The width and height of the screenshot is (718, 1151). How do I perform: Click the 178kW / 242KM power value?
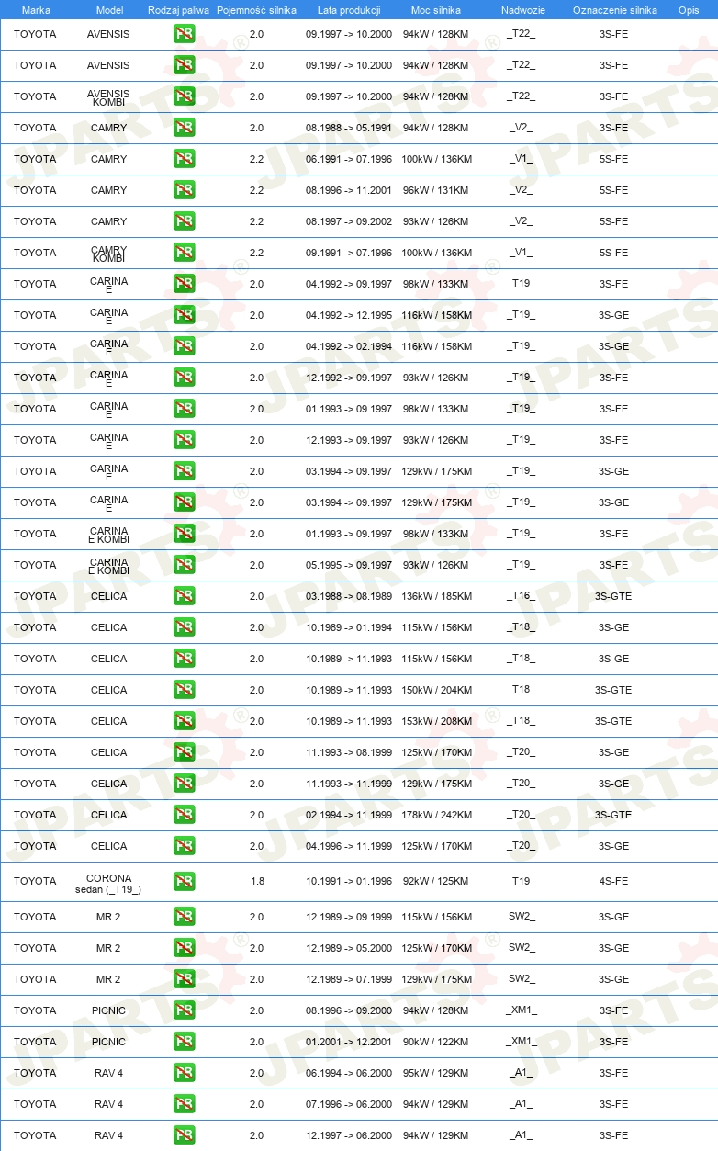tap(436, 815)
